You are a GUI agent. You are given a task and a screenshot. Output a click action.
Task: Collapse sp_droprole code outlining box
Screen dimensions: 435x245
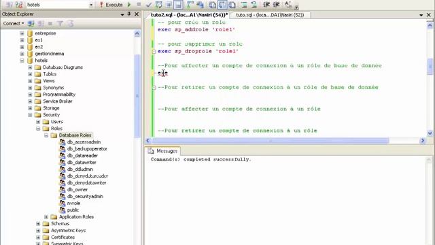pos(154,52)
